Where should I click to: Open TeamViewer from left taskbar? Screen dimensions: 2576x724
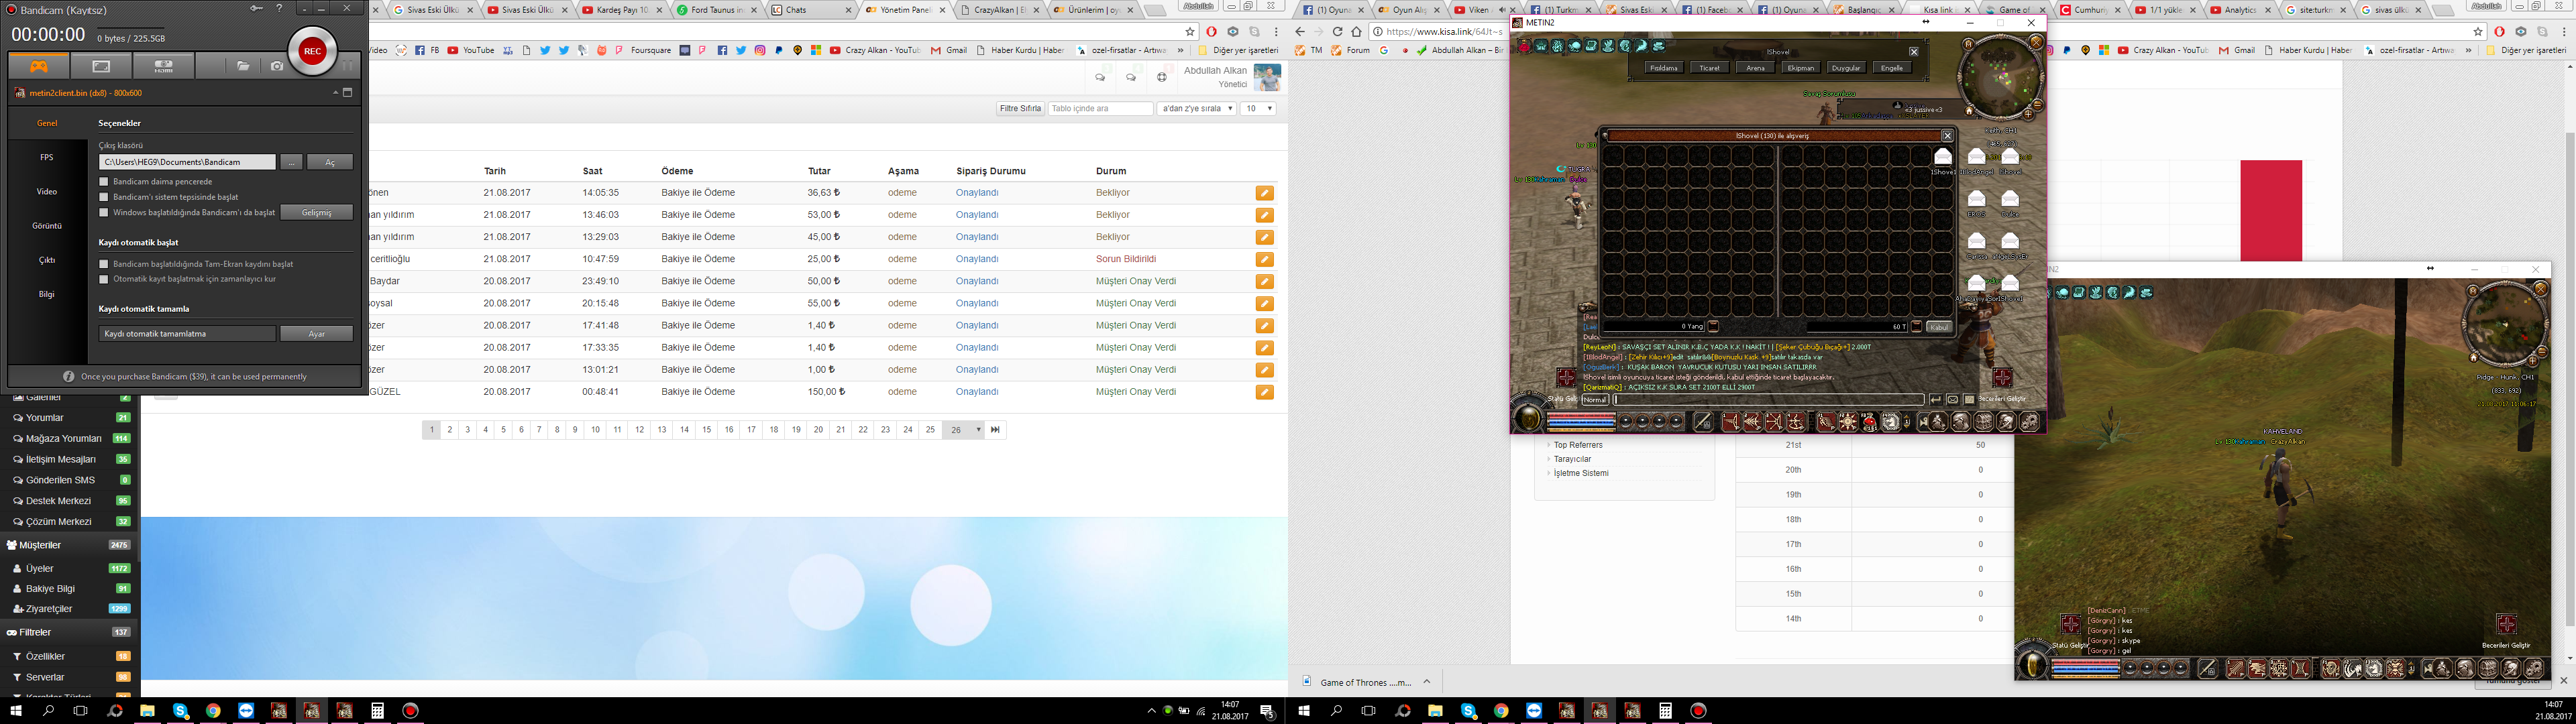[246, 711]
